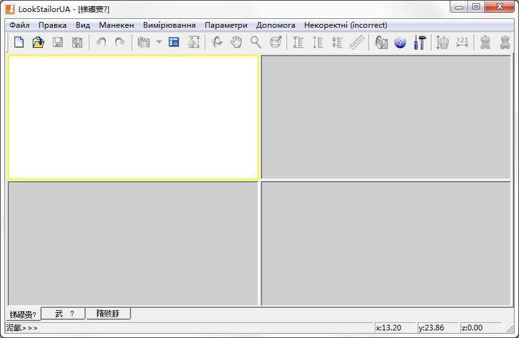519x338 pixels.
Task: Open the Параметри menu
Action: pos(225,25)
